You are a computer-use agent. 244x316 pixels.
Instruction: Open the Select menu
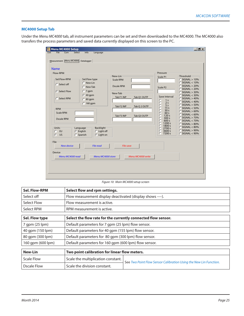point(77,52)
